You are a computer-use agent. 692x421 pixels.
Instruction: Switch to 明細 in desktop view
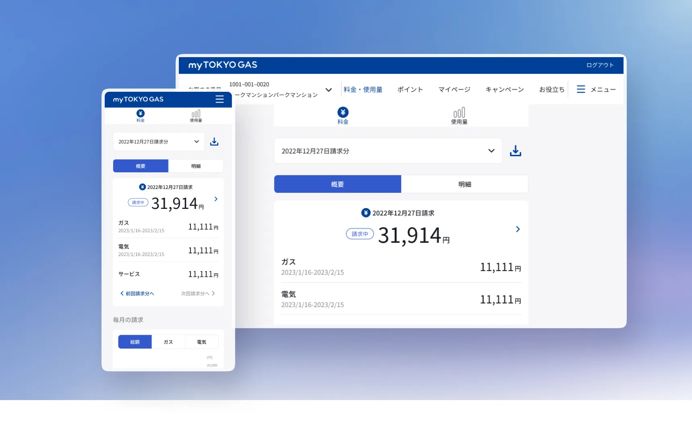(x=464, y=184)
